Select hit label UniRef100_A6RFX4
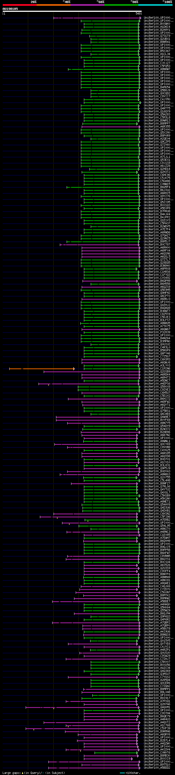The image size is (175, 775). [x=157, y=251]
